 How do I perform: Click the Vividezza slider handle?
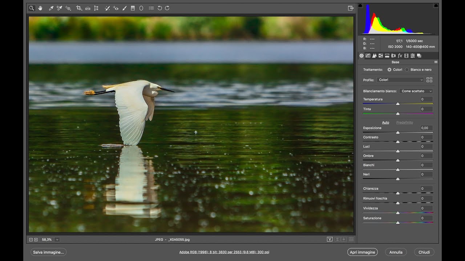pyautogui.click(x=398, y=213)
